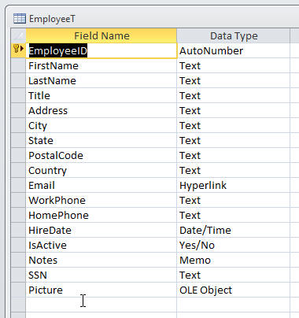Select the IsActive field name cell
This screenshot has width=299, height=318.
(102, 245)
